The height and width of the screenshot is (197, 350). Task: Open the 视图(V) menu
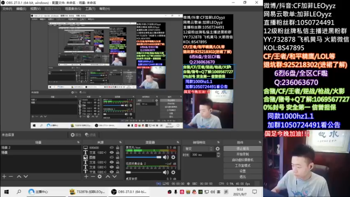pyautogui.click(x=35, y=9)
